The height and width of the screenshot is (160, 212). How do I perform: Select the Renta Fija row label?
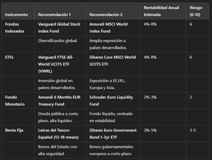14,130
